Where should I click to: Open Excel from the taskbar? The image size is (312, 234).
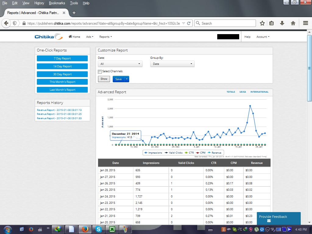pos(112,229)
